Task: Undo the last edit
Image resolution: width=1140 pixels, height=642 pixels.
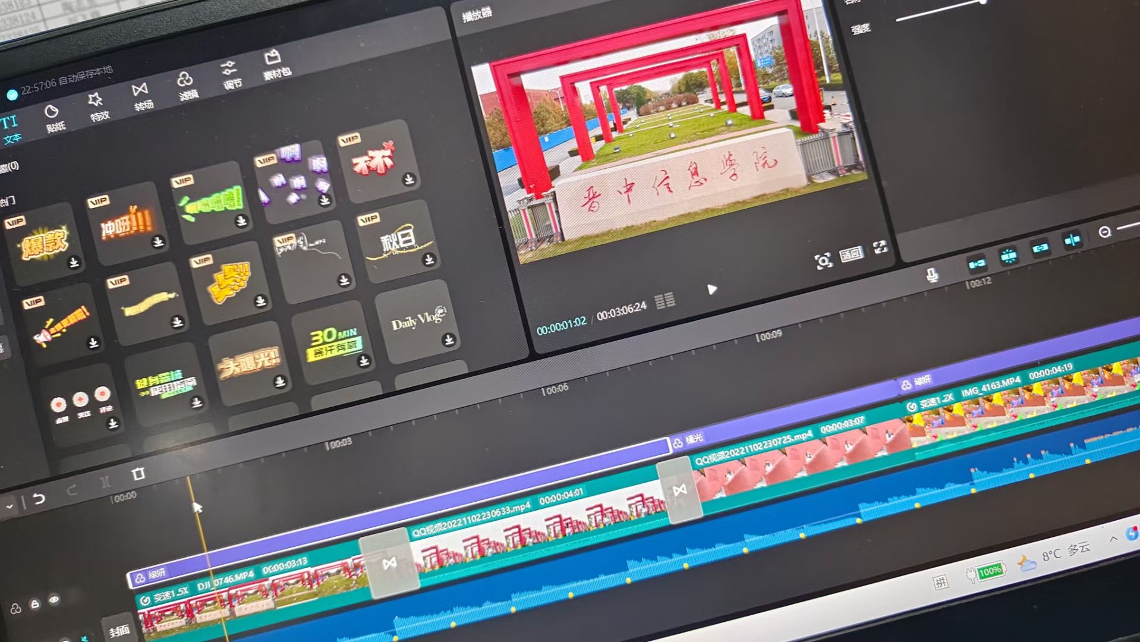Action: pyautogui.click(x=39, y=498)
